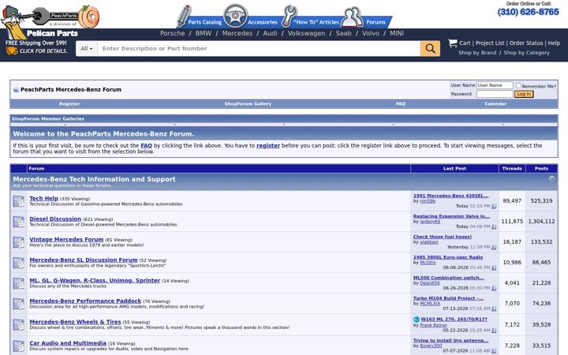Go to last post in Vintage Mercedes
The width and height of the screenshot is (568, 355).
(x=494, y=248)
